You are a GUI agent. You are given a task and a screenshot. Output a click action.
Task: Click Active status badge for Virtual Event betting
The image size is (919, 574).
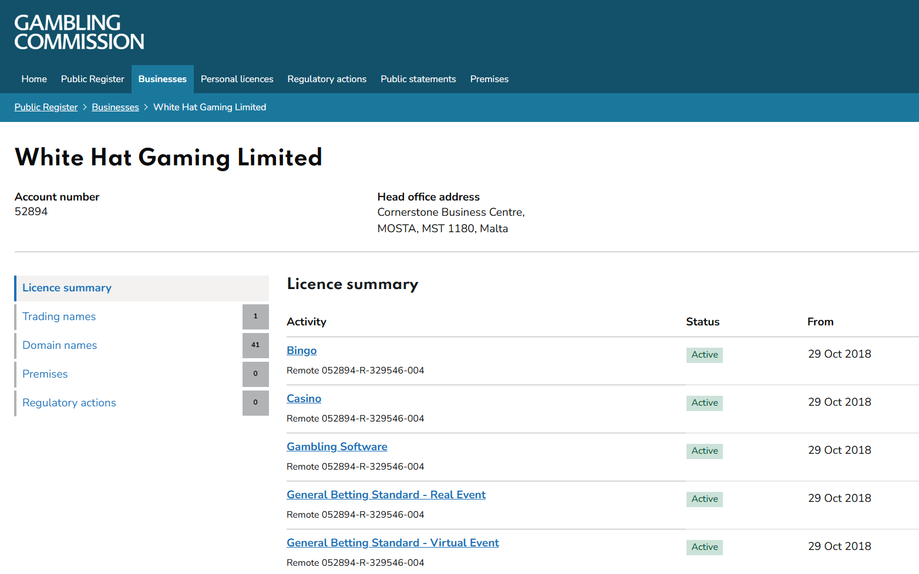(x=705, y=547)
